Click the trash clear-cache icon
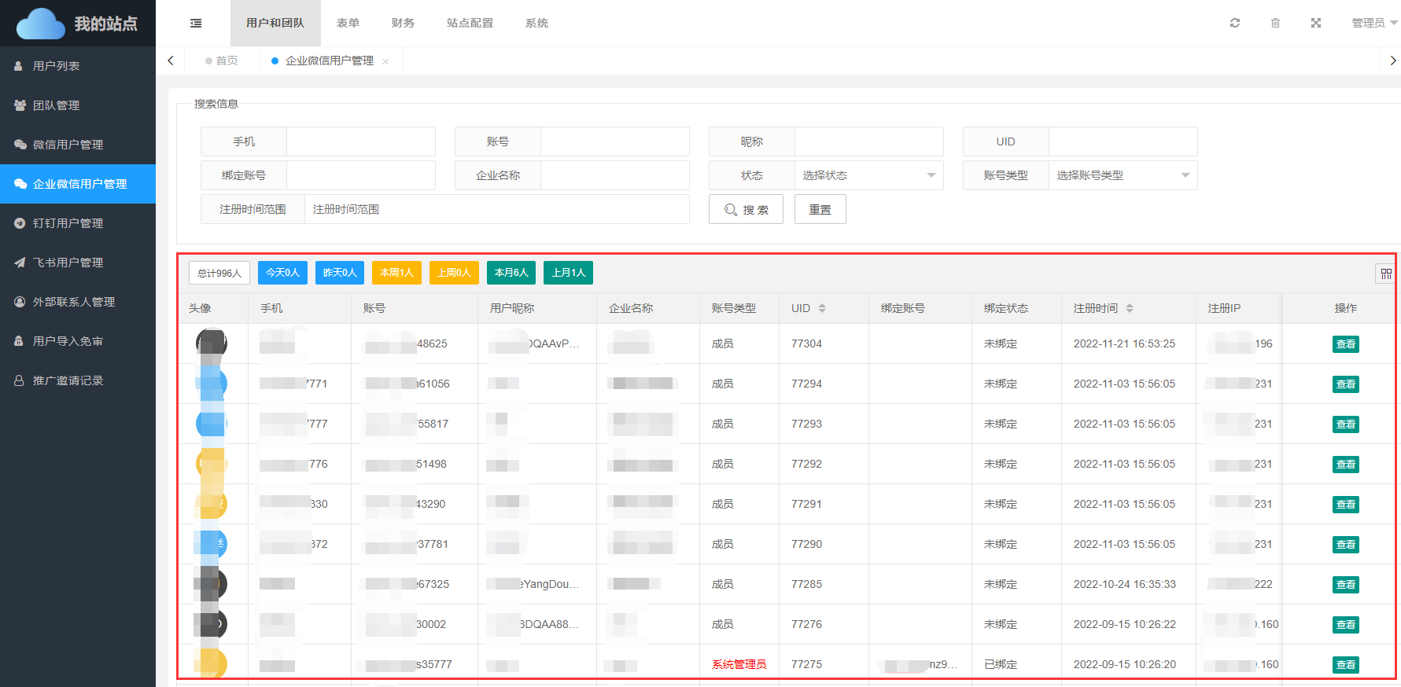Screen dimensions: 1401x687 click(1275, 23)
